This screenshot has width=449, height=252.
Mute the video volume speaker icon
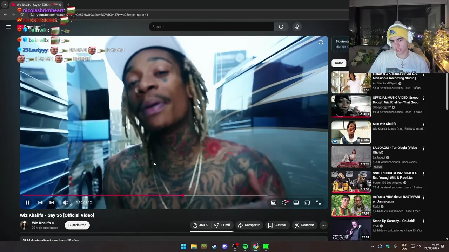66,202
